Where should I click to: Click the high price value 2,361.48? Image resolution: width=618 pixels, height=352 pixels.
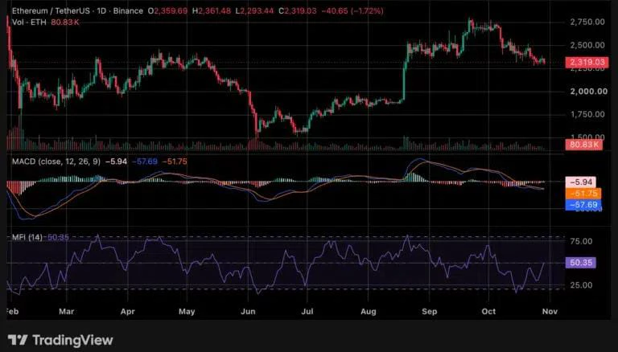click(x=214, y=10)
